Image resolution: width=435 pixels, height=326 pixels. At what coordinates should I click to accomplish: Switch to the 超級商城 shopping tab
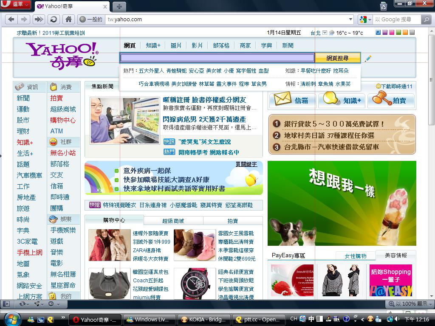coord(173,221)
